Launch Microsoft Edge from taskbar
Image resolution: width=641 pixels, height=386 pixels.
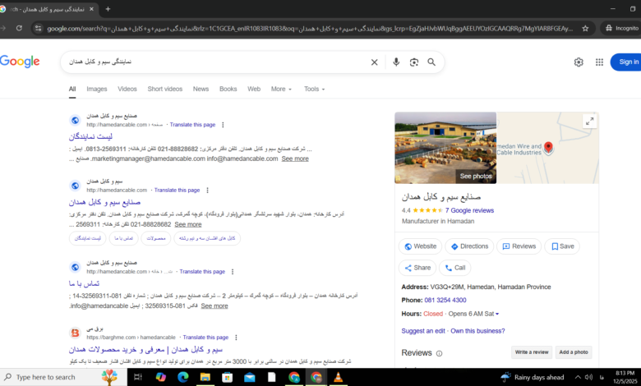[182, 377]
